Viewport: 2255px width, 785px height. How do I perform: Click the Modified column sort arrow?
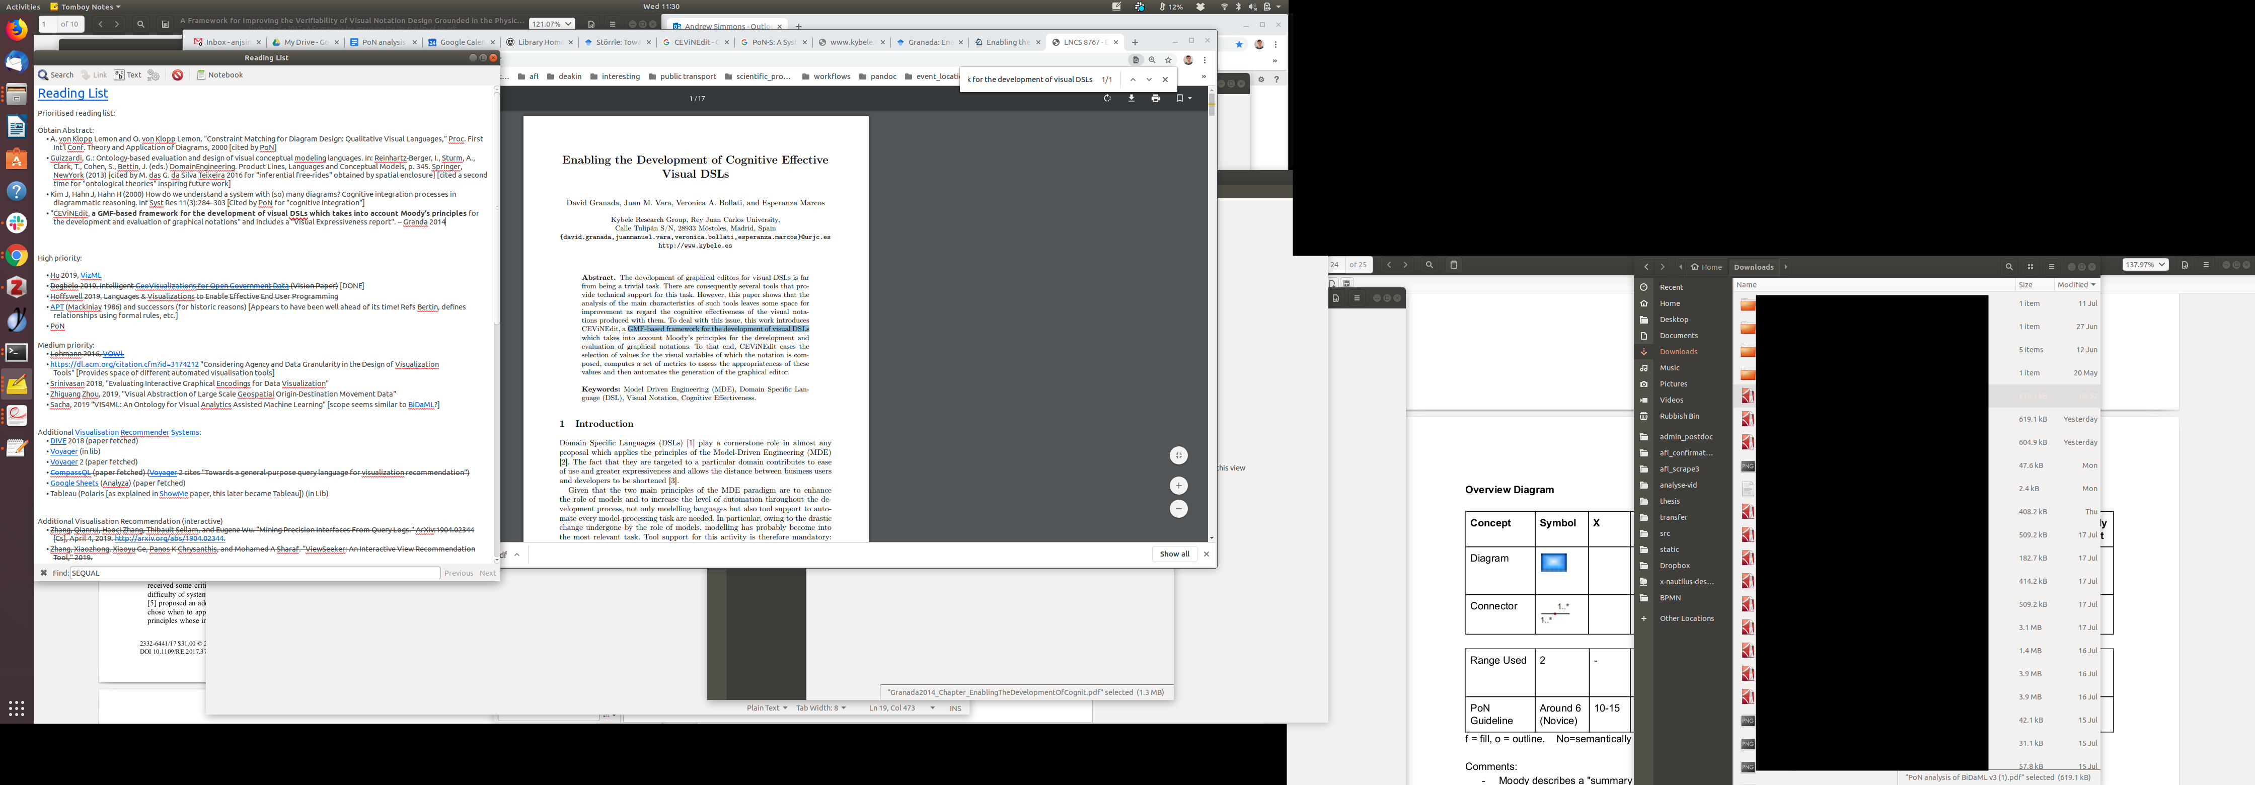(x=2093, y=284)
